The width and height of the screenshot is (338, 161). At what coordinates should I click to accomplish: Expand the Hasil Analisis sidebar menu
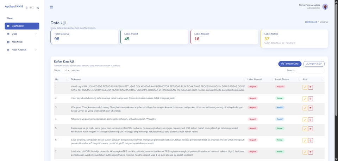[x=22, y=50]
